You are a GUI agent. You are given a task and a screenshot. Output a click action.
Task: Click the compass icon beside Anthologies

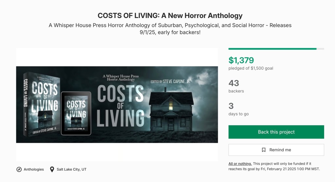[19, 169]
